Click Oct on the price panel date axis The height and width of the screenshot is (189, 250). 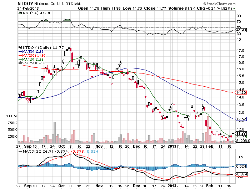(x=61, y=146)
